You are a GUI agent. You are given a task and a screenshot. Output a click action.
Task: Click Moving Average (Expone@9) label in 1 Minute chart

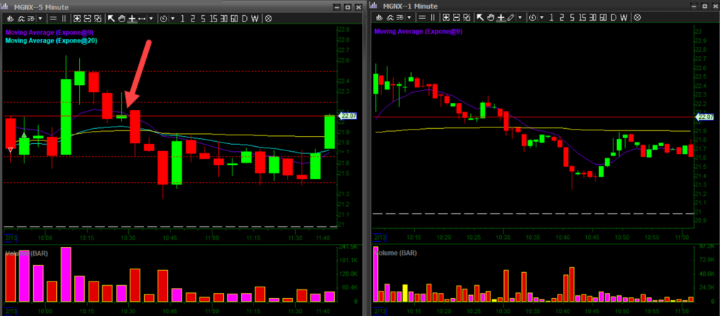418,32
